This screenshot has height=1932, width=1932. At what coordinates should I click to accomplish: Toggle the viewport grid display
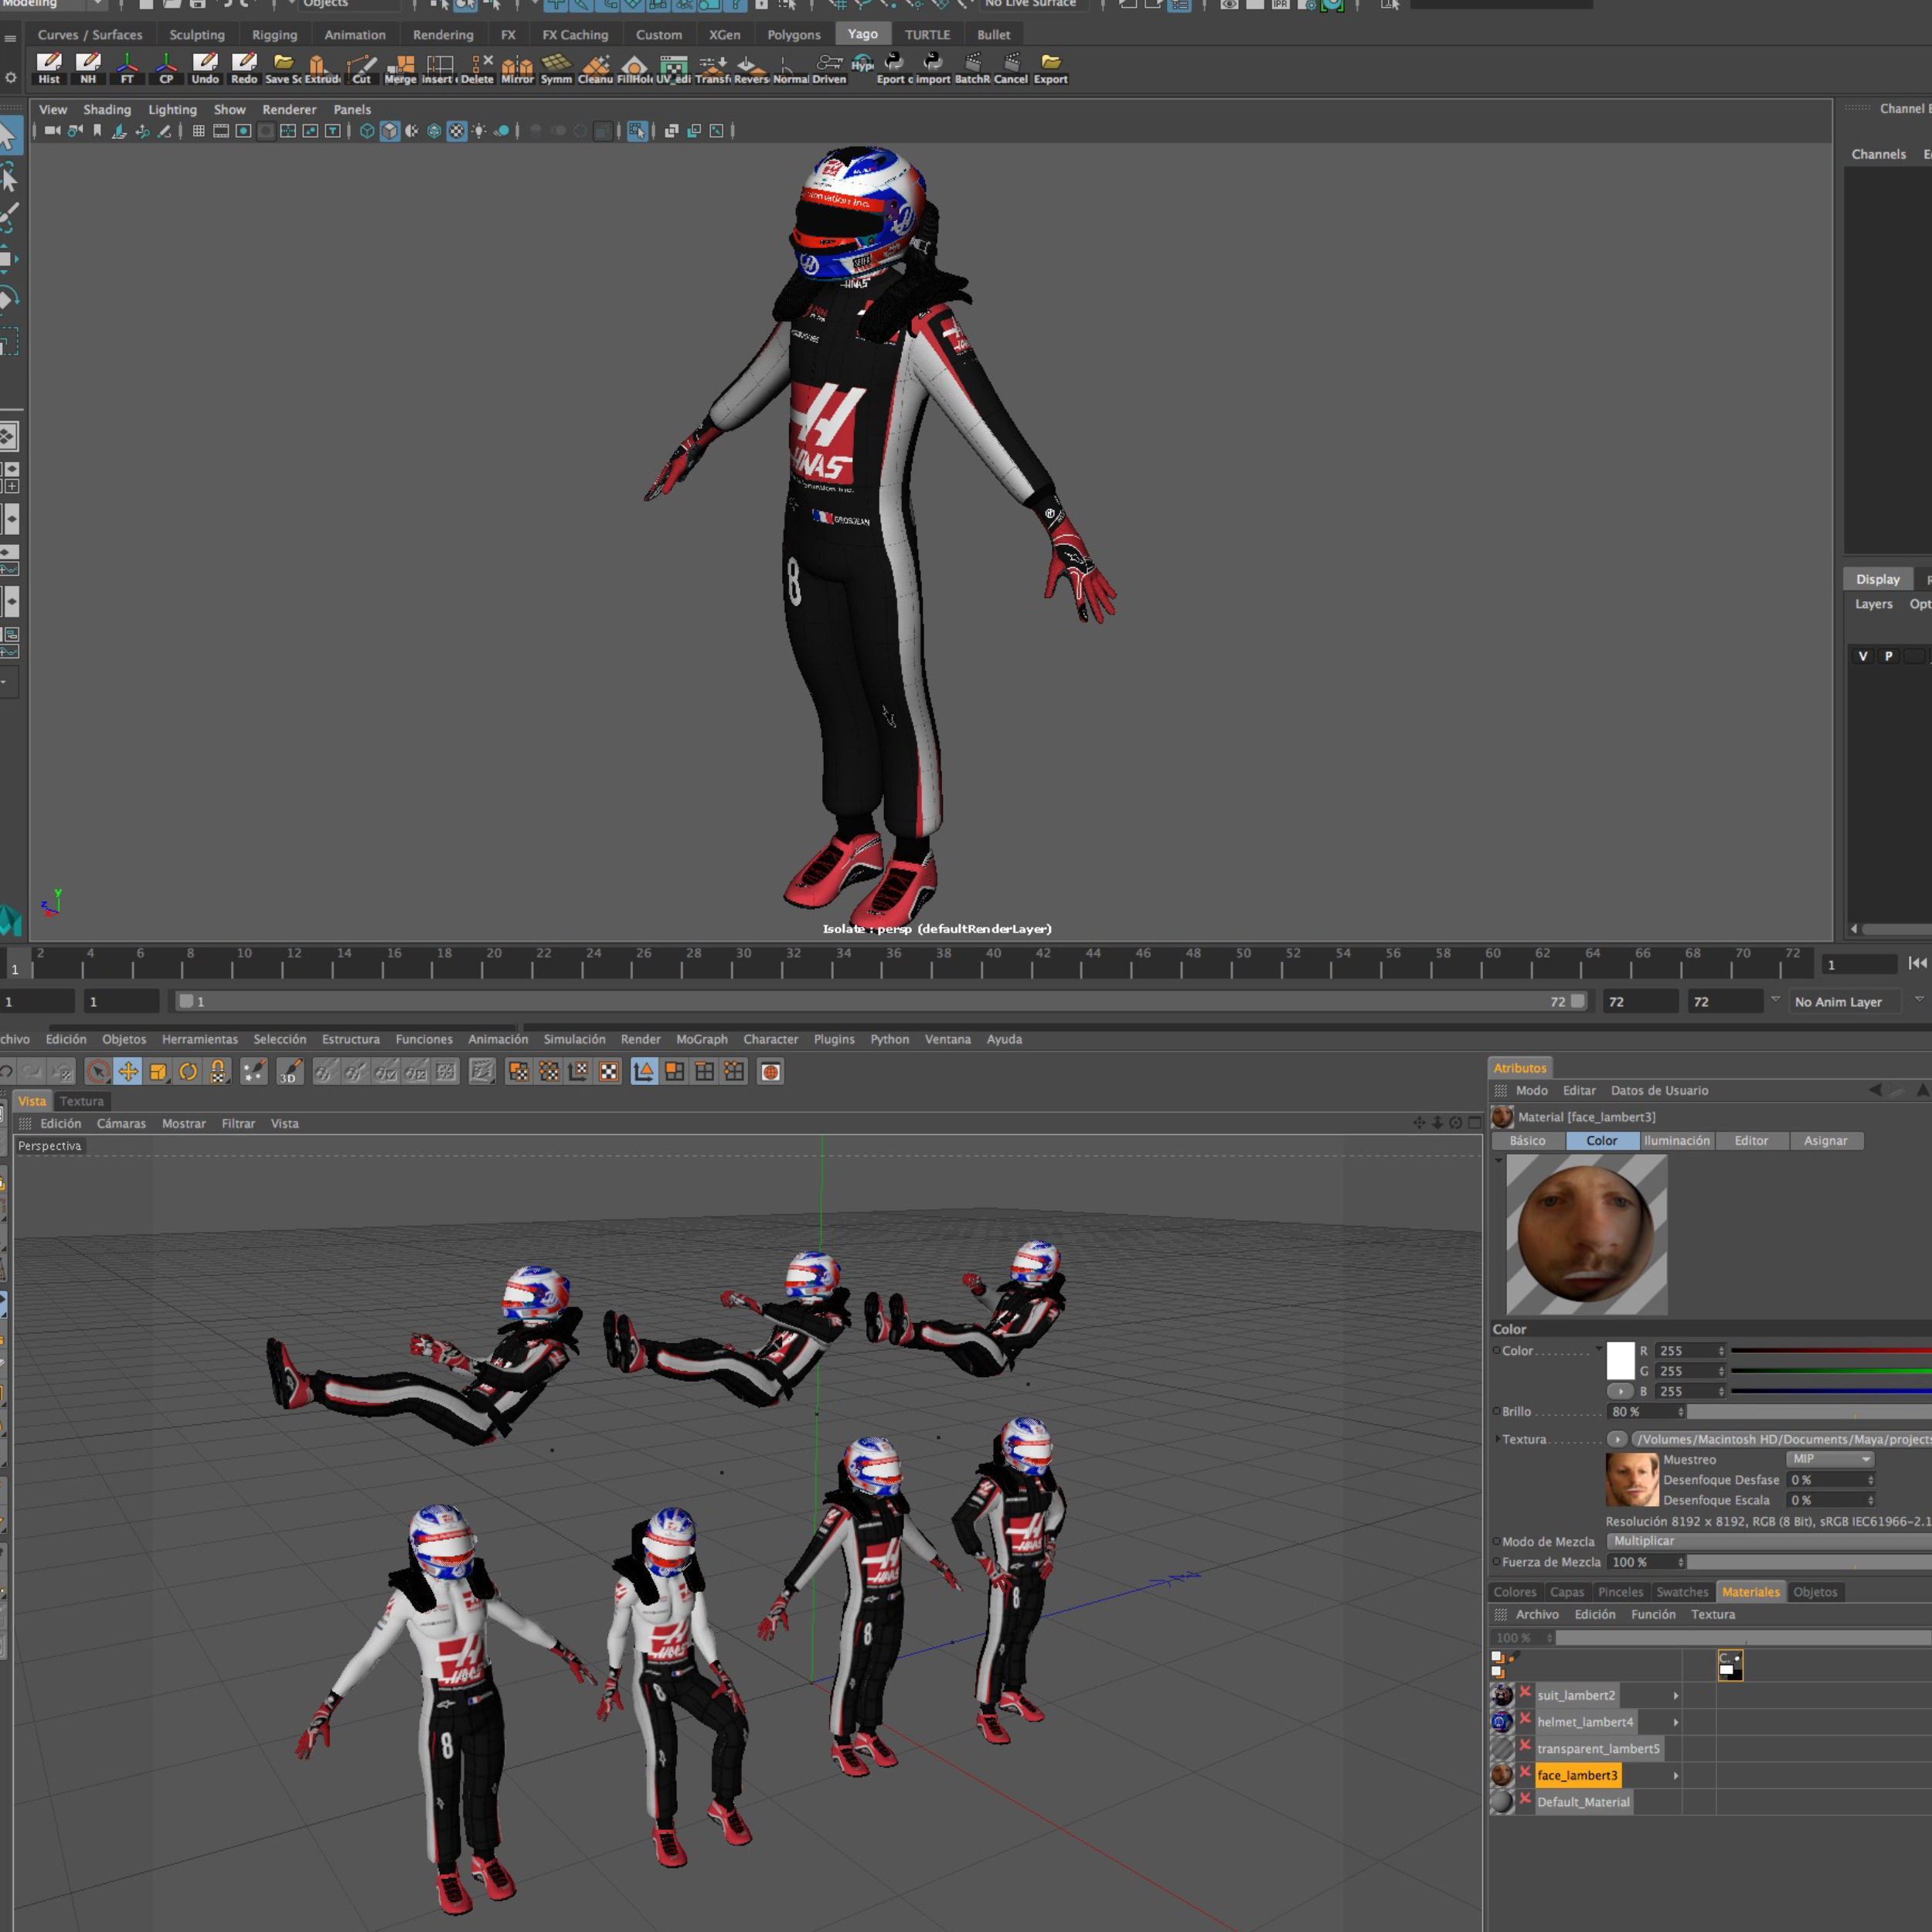198,131
